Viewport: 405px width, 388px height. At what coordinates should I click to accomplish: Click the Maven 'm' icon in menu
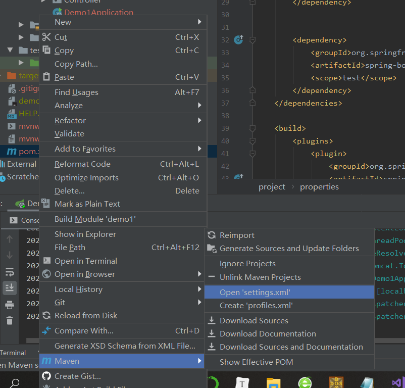pos(46,361)
